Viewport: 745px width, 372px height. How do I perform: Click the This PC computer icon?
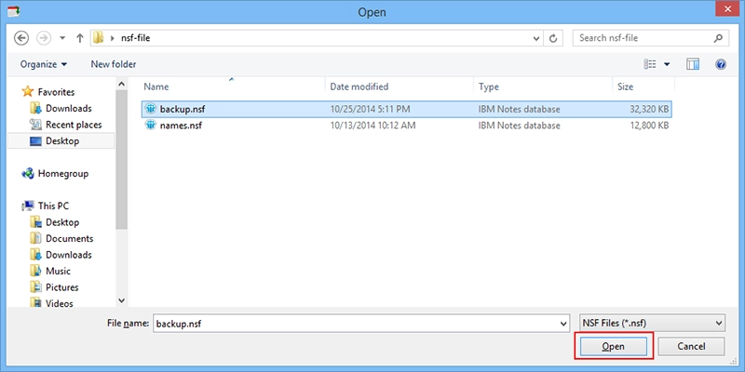pos(28,206)
